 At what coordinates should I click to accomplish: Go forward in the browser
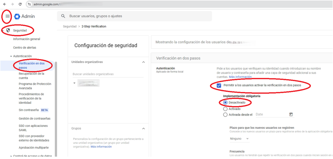[12, 4]
